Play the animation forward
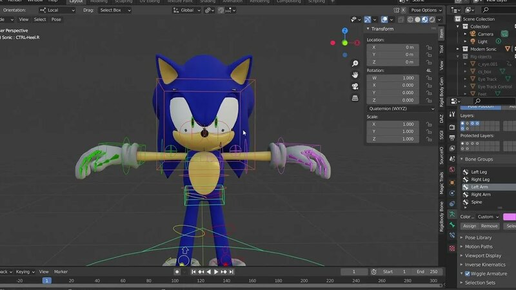The height and width of the screenshot is (290, 516). 216,272
